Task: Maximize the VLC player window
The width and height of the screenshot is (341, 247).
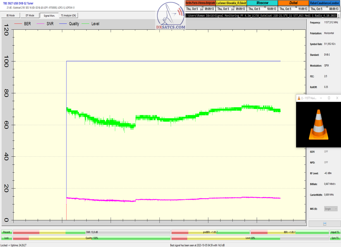Action: point(329,98)
